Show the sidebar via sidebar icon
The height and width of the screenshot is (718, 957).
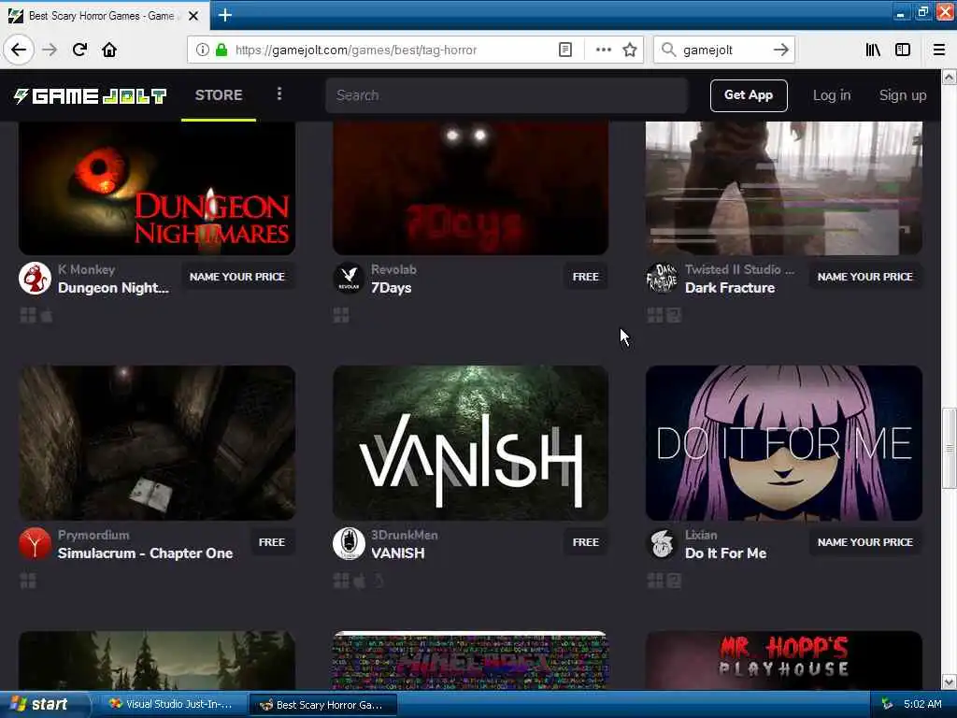(903, 50)
